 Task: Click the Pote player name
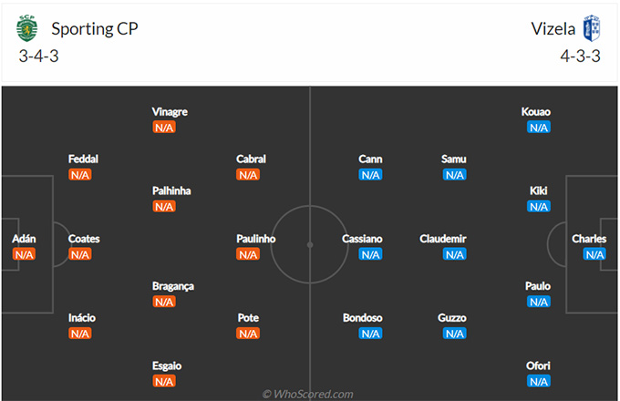[x=248, y=318]
